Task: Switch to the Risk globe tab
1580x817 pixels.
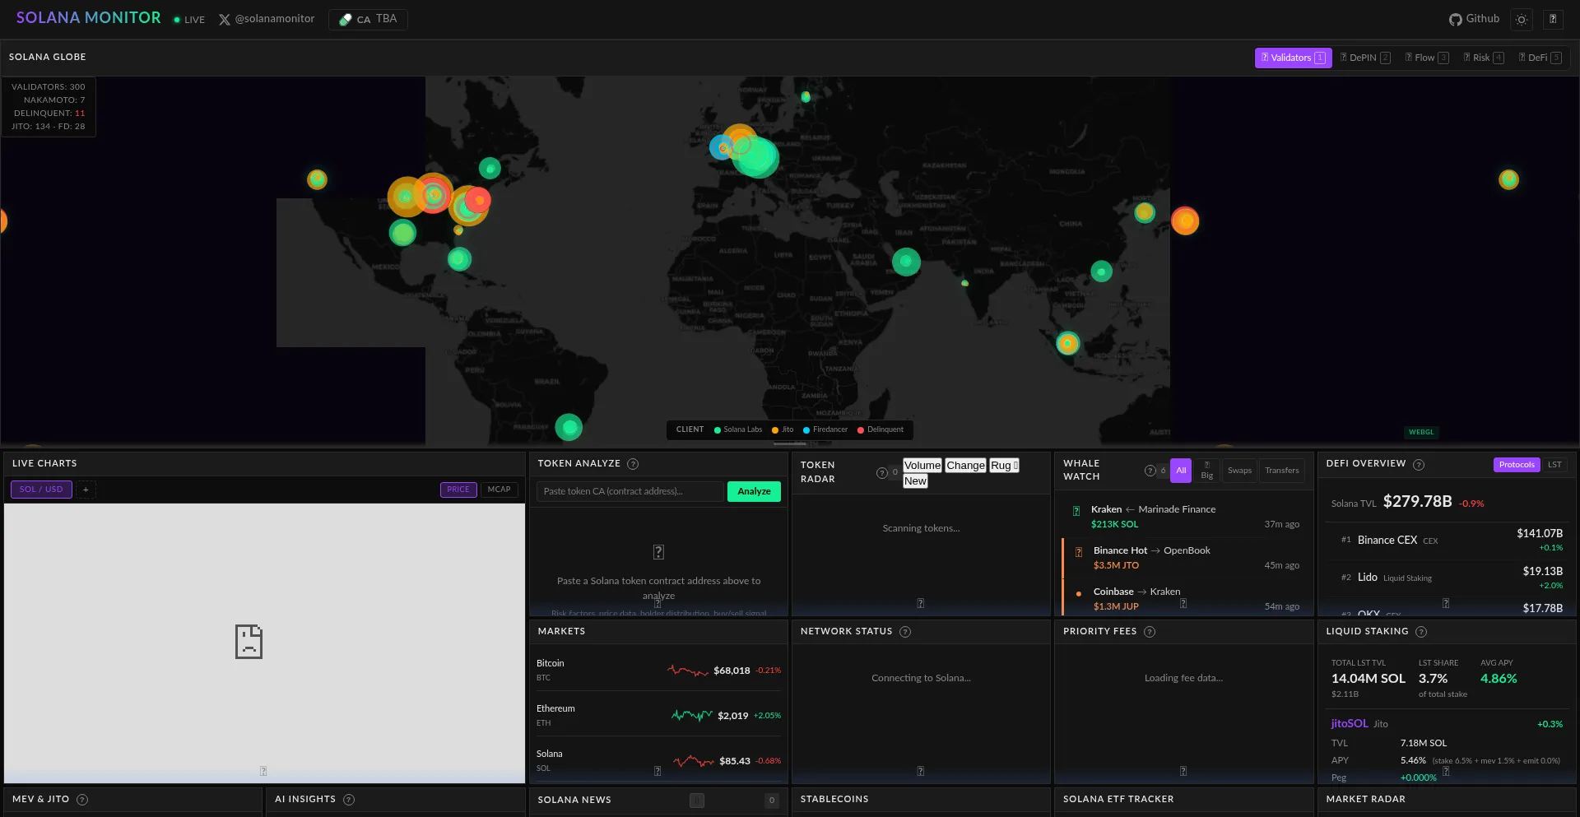Action: 1484,58
